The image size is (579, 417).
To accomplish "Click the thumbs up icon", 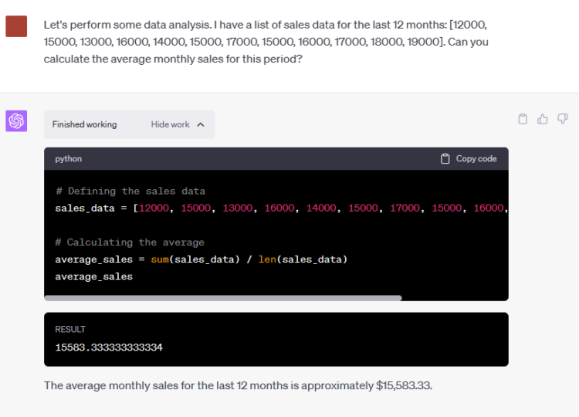I will pos(543,119).
